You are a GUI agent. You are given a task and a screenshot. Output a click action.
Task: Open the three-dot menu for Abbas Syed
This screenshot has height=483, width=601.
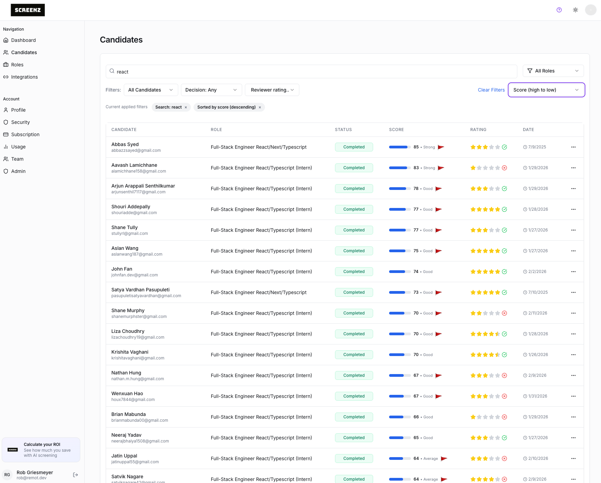(x=573, y=147)
